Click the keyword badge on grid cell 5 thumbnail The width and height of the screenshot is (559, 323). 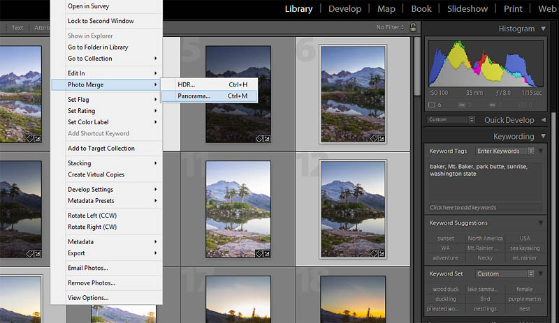tap(259, 139)
